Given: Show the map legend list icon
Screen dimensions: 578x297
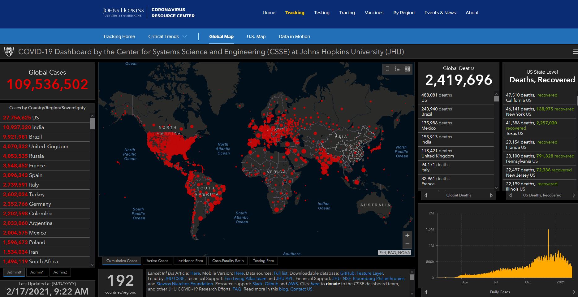Looking at the screenshot, I should 397,69.
